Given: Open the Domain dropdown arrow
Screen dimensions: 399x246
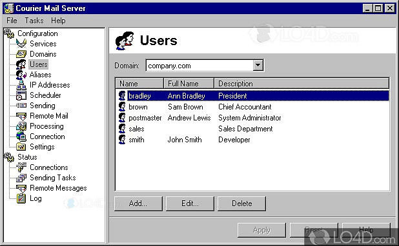Looking at the screenshot, I should 258,66.
